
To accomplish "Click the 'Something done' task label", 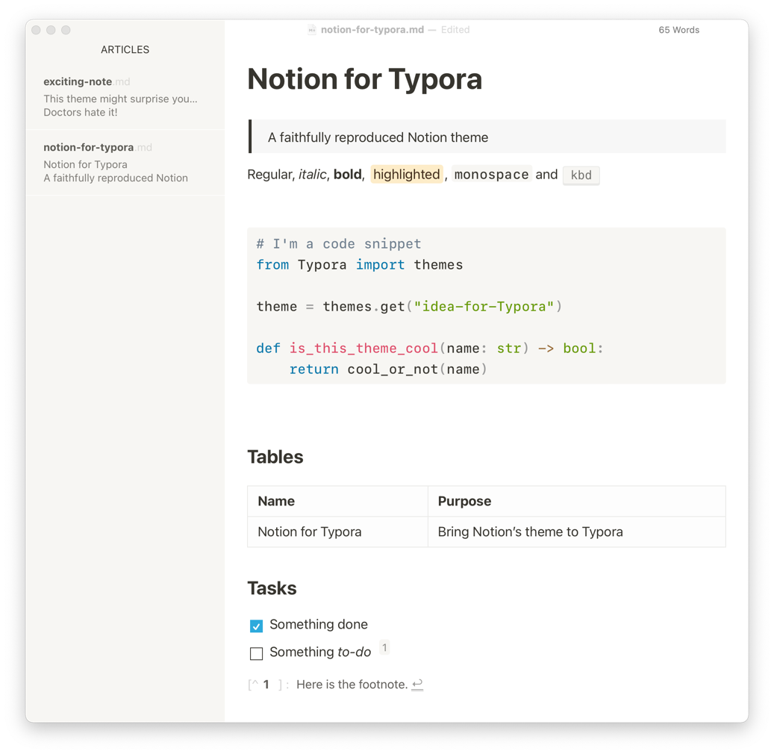I will tap(319, 624).
